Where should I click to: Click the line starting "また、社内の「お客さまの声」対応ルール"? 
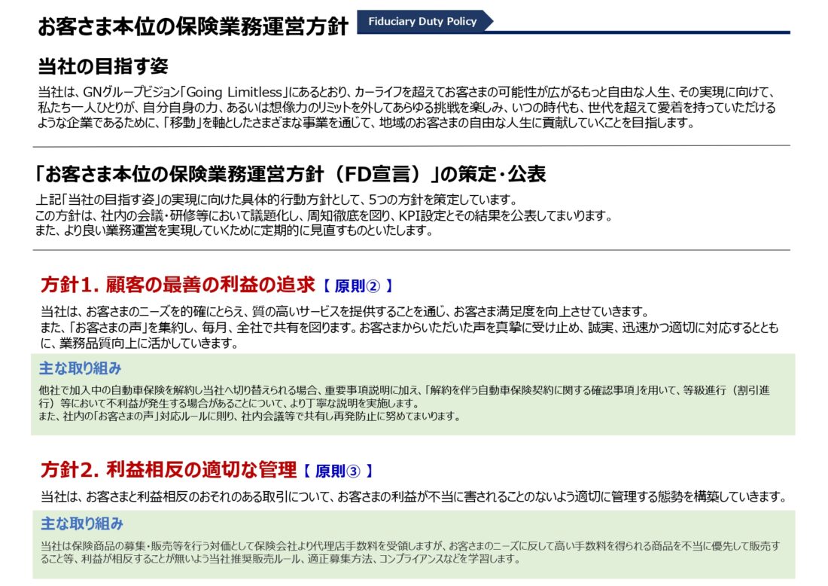click(x=250, y=416)
